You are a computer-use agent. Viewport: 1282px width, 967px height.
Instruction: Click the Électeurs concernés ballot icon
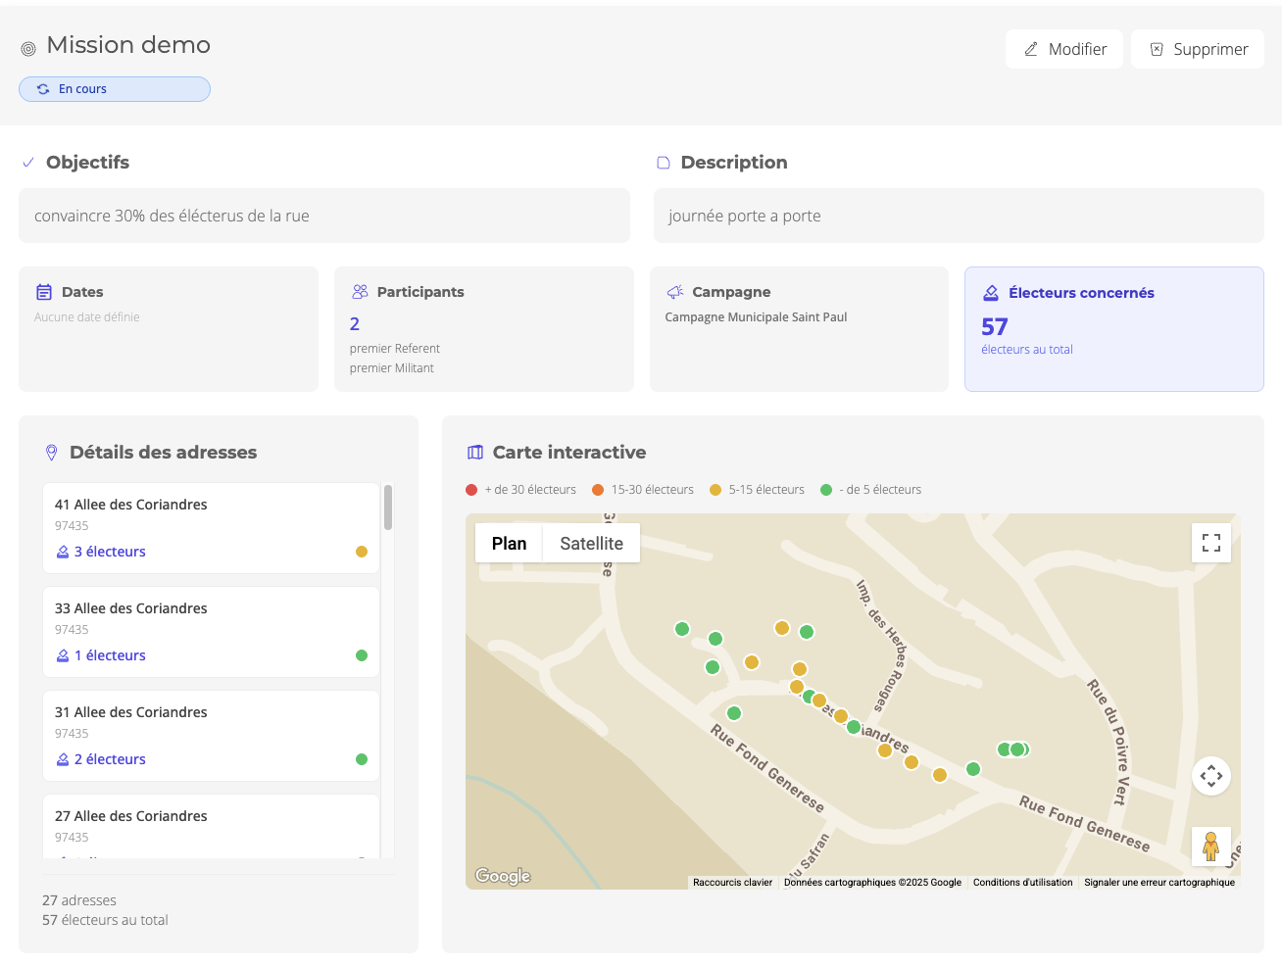point(991,293)
